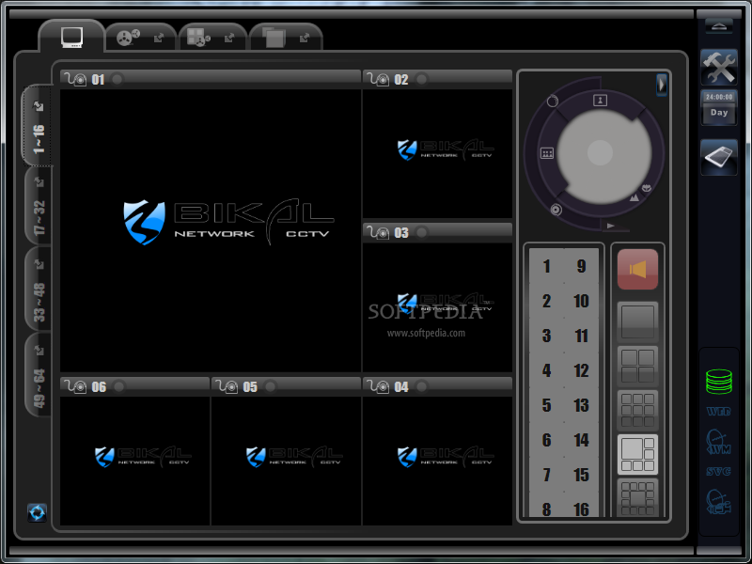Switch to 2x2 four-screen layout
Image resolution: width=752 pixels, height=564 pixels.
pos(637,366)
